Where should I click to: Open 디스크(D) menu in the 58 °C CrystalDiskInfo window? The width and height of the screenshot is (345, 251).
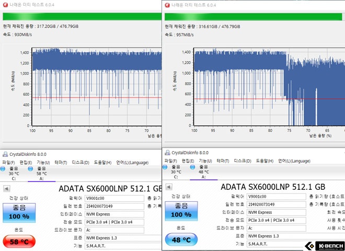click(x=80, y=163)
